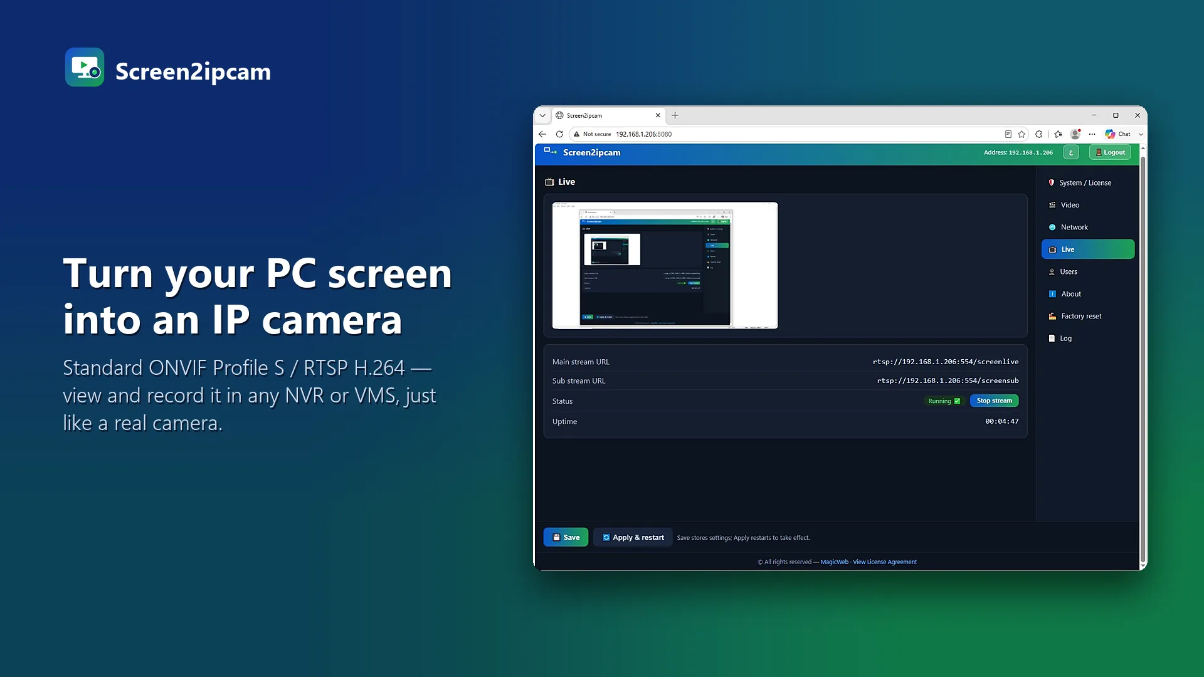This screenshot has height=677, width=1204.
Task: Go back with the browser back arrow
Action: point(542,134)
